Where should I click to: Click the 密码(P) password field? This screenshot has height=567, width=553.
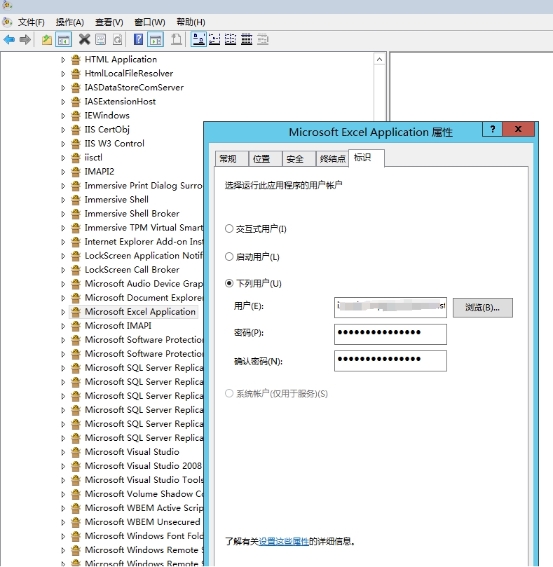390,334
